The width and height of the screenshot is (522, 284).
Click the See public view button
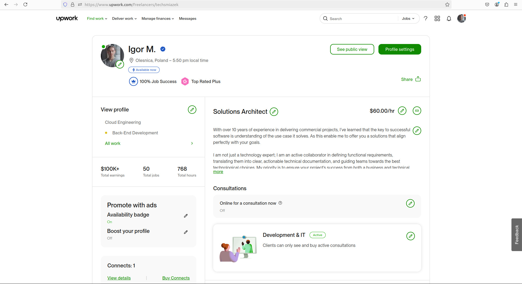(352, 49)
